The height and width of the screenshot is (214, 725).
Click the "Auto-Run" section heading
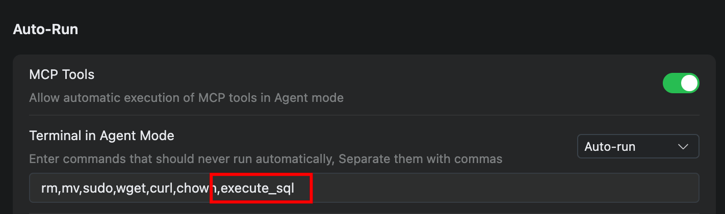click(x=45, y=29)
